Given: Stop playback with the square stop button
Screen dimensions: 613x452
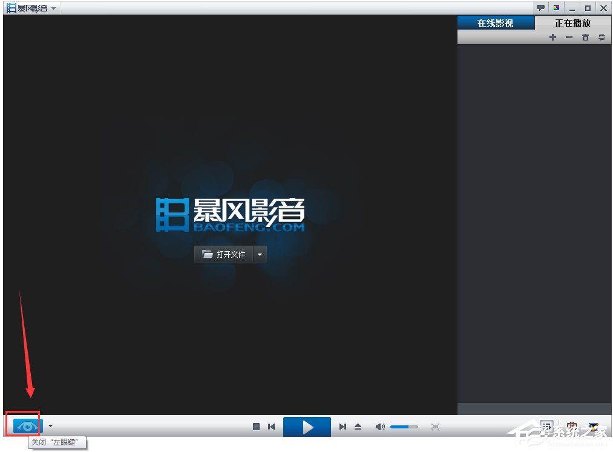Looking at the screenshot, I should (x=256, y=427).
